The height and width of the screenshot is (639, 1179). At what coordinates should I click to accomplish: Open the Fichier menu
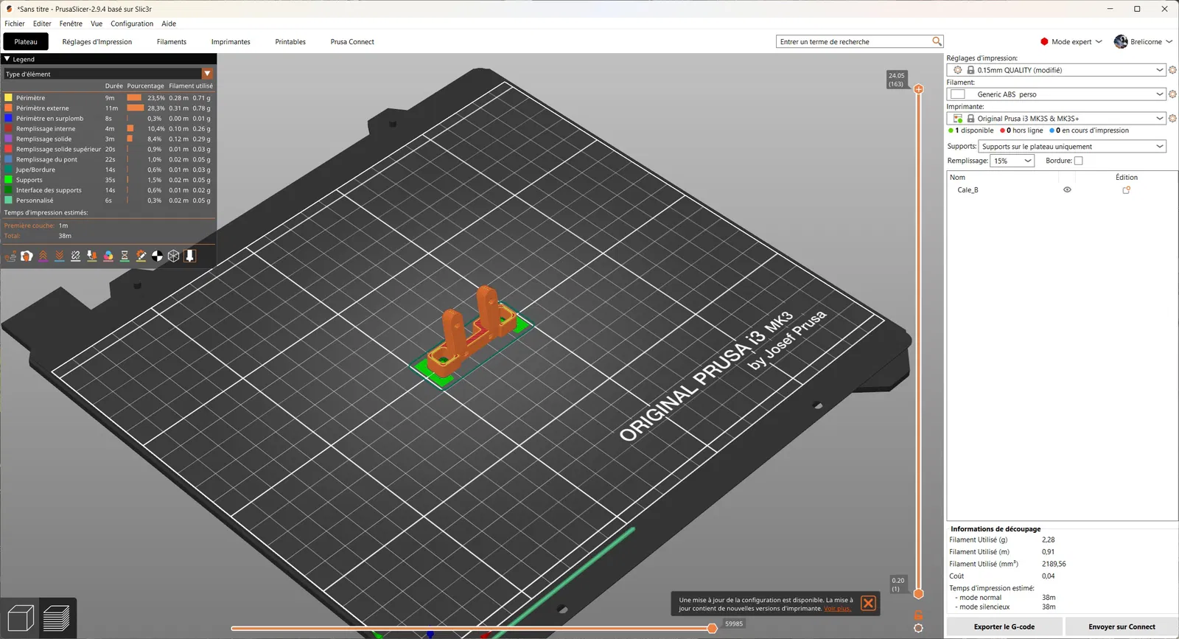tap(15, 24)
